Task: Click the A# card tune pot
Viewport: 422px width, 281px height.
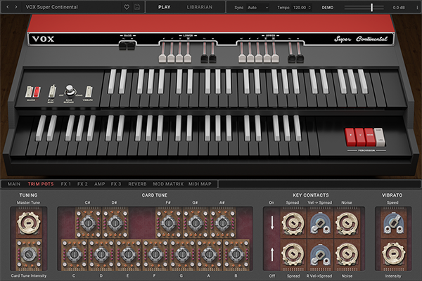Action: tap(222, 223)
